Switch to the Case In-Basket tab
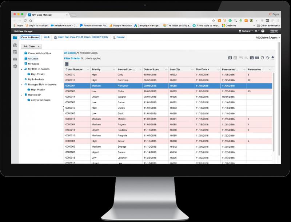This screenshot has height=222, width=291. coord(30,38)
